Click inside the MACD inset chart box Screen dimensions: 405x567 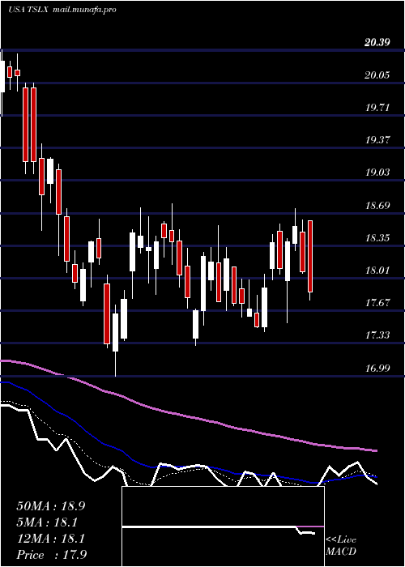click(x=223, y=526)
